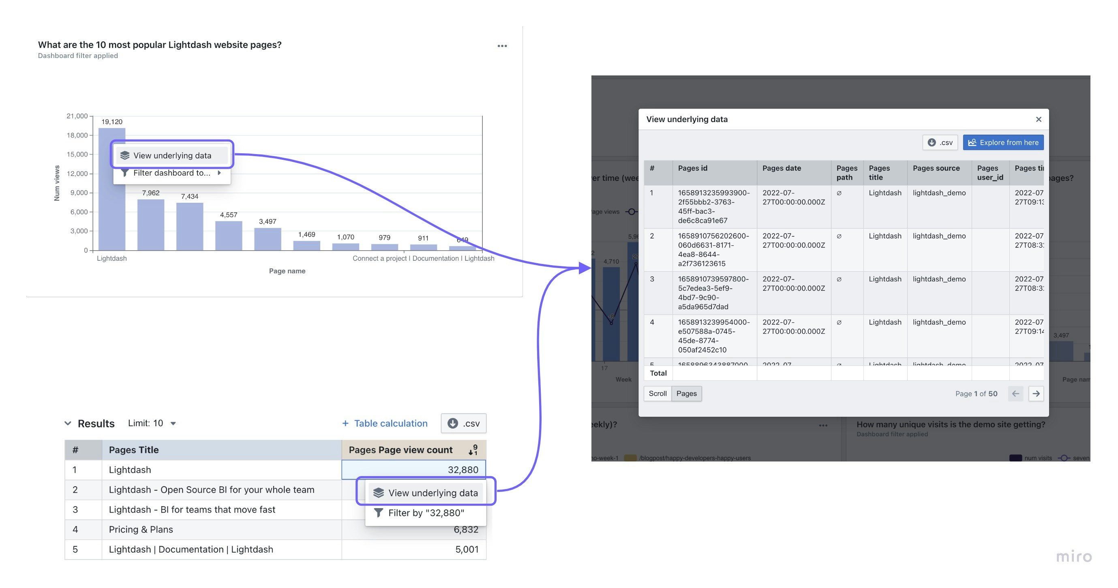This screenshot has height=588, width=1118.
Task: Click the previous page arrow in modal
Action: click(1015, 393)
